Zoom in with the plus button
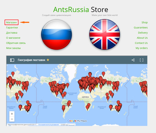The height and width of the screenshot is (133, 156). [12, 114]
